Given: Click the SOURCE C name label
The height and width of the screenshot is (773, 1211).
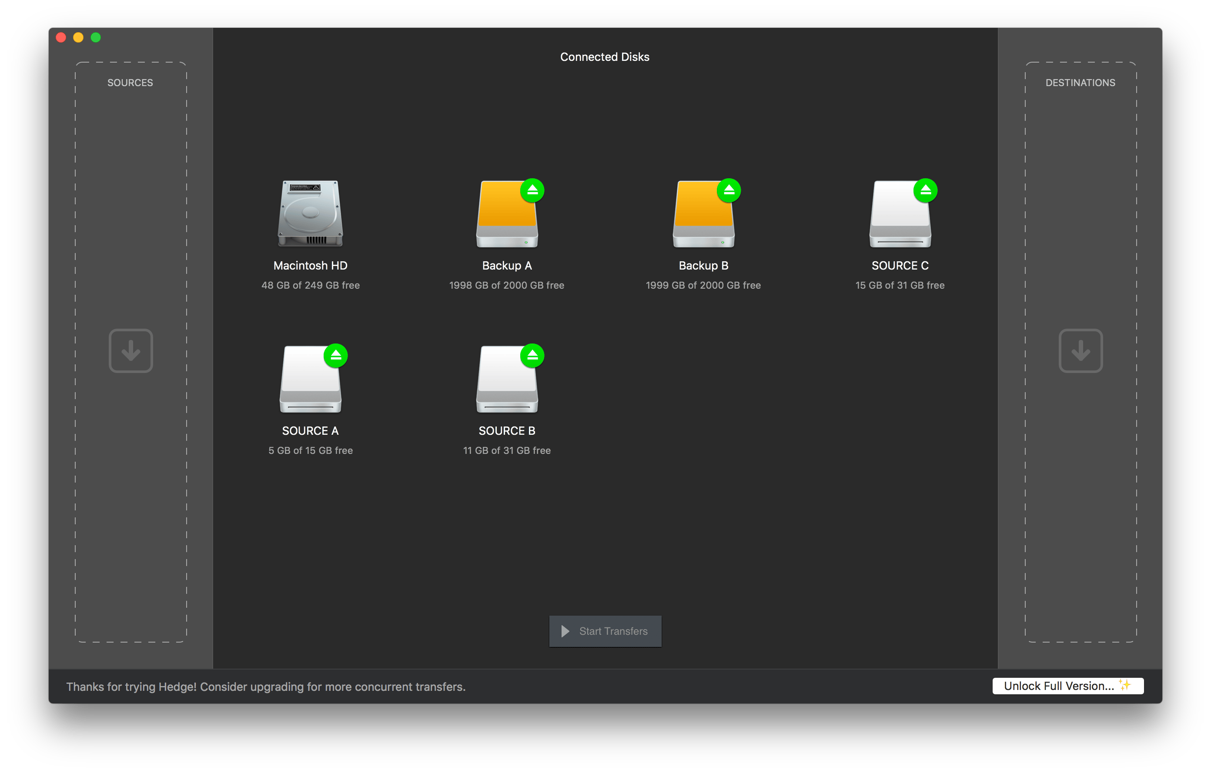Looking at the screenshot, I should coord(900,265).
